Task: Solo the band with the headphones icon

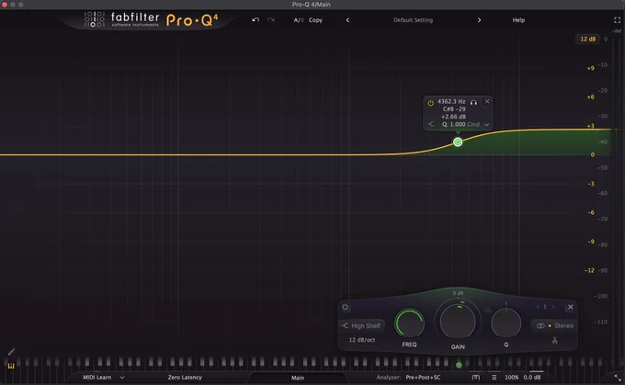Action: [x=473, y=102]
